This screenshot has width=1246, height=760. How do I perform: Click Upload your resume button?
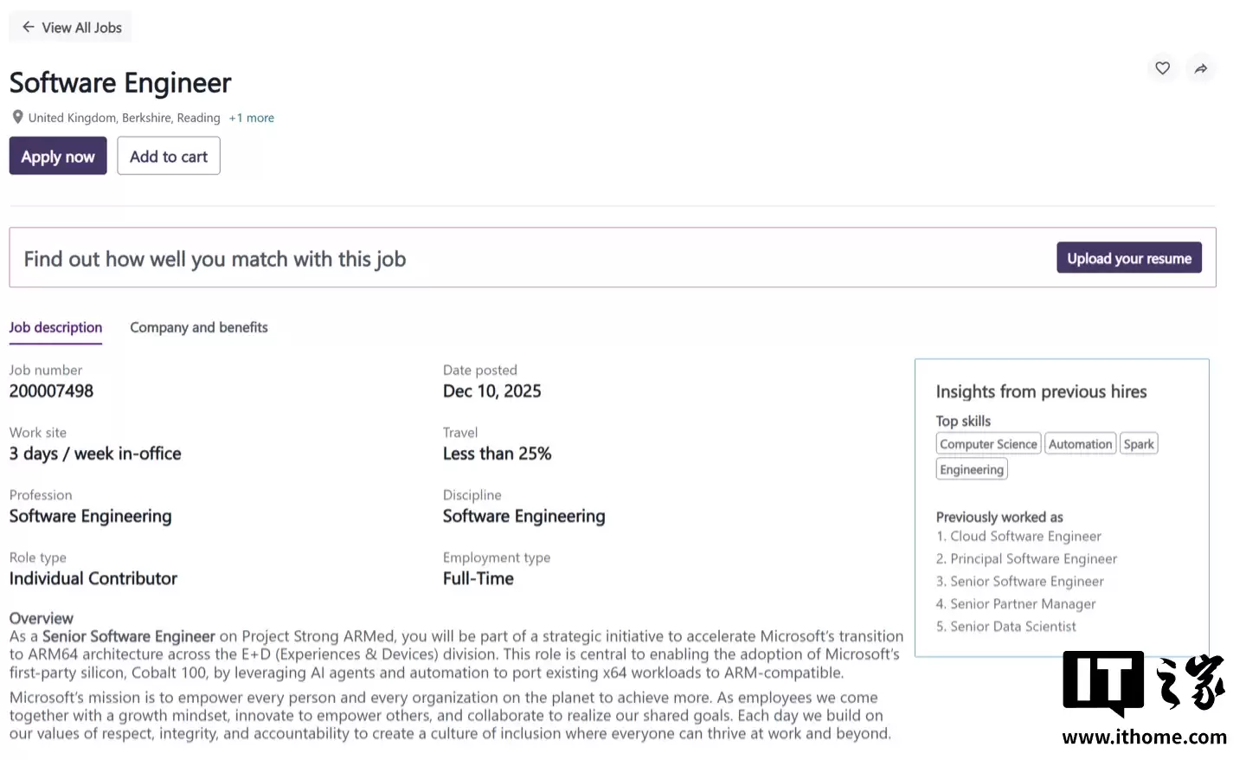pos(1128,258)
